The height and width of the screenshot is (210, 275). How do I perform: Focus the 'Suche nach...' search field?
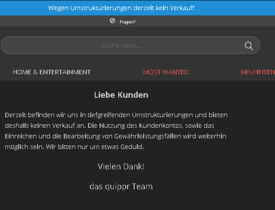(130, 45)
